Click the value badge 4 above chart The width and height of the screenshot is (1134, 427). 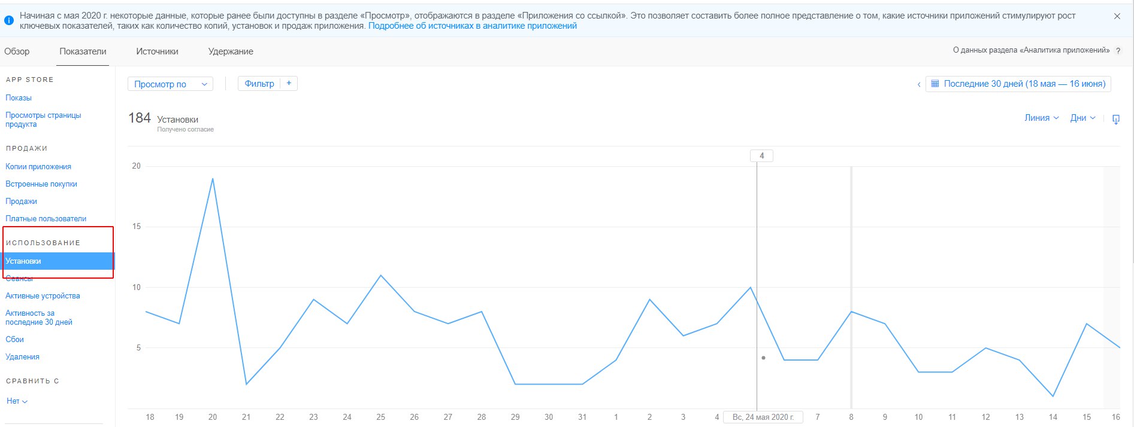pyautogui.click(x=761, y=155)
